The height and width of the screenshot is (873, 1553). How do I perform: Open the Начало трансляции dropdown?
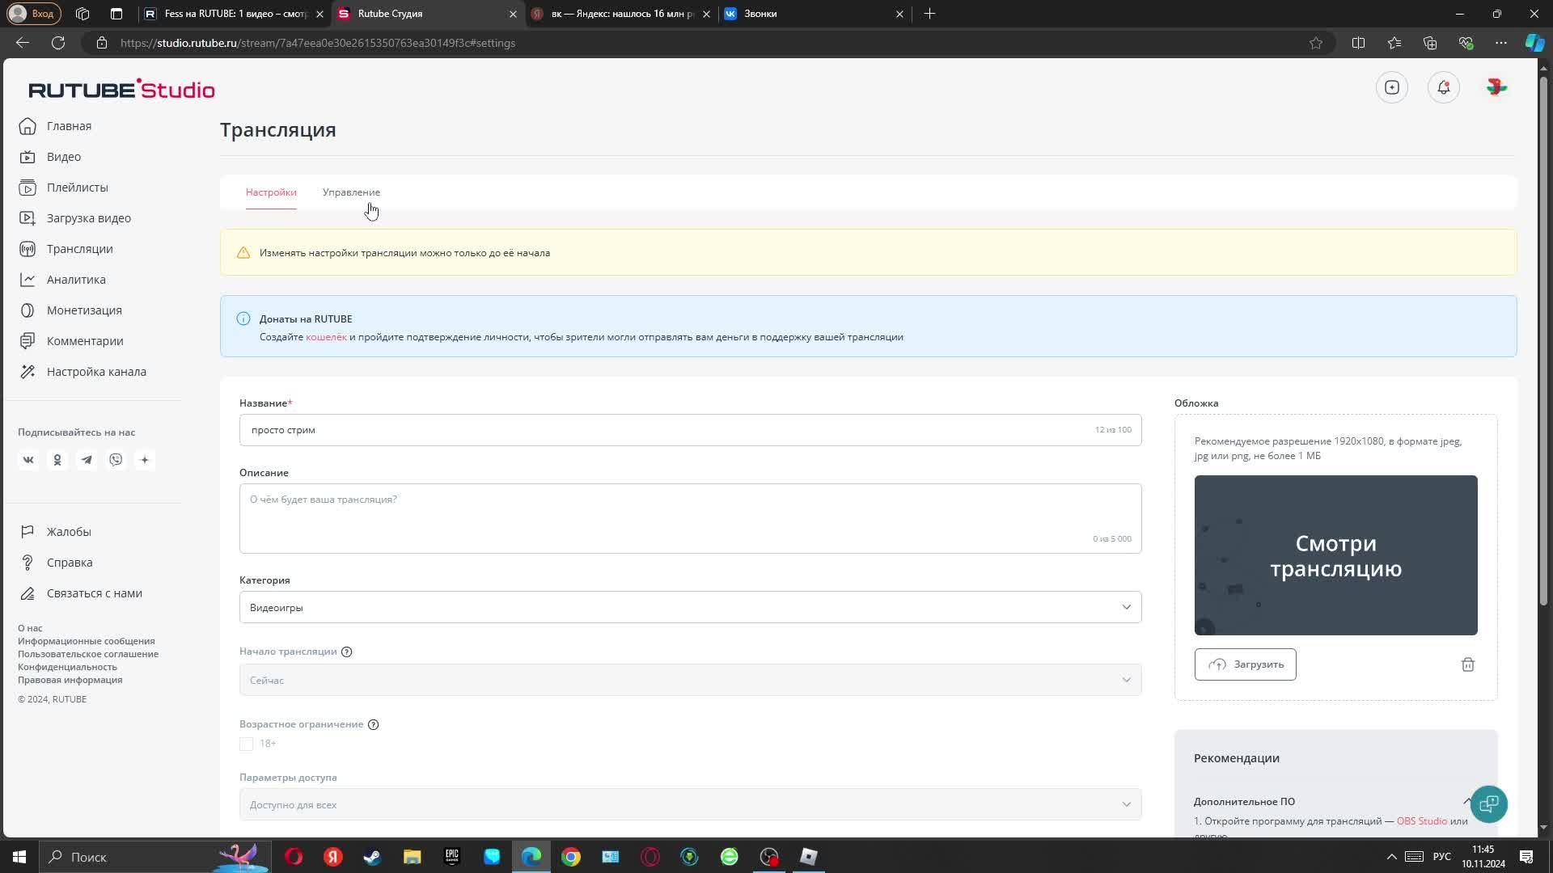(x=690, y=680)
